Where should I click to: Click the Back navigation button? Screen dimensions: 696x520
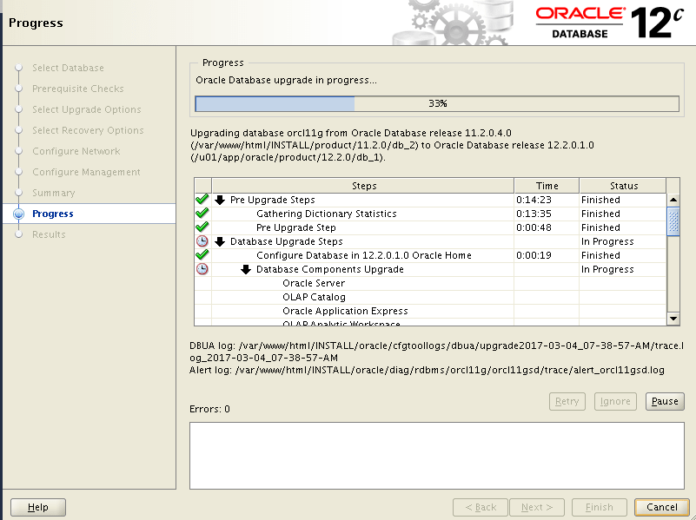(481, 507)
